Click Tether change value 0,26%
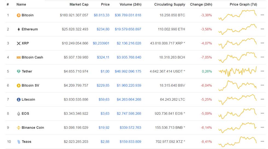Viewport: 268px width, 149px height. (207, 71)
